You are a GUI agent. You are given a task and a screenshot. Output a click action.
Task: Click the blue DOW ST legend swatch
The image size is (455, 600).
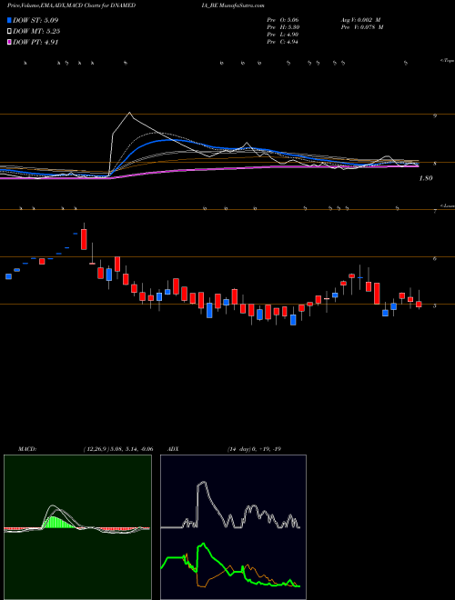tap(9, 20)
